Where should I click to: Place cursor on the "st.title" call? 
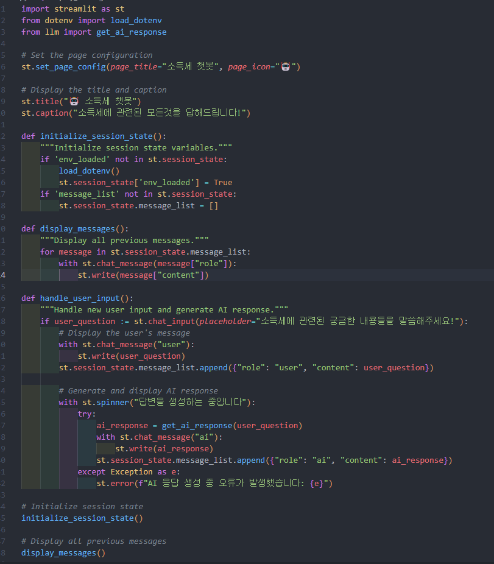click(x=40, y=101)
